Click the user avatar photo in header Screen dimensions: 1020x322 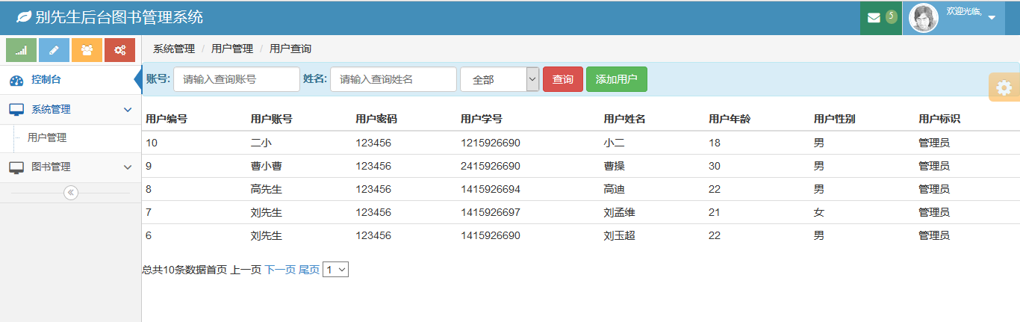click(924, 18)
